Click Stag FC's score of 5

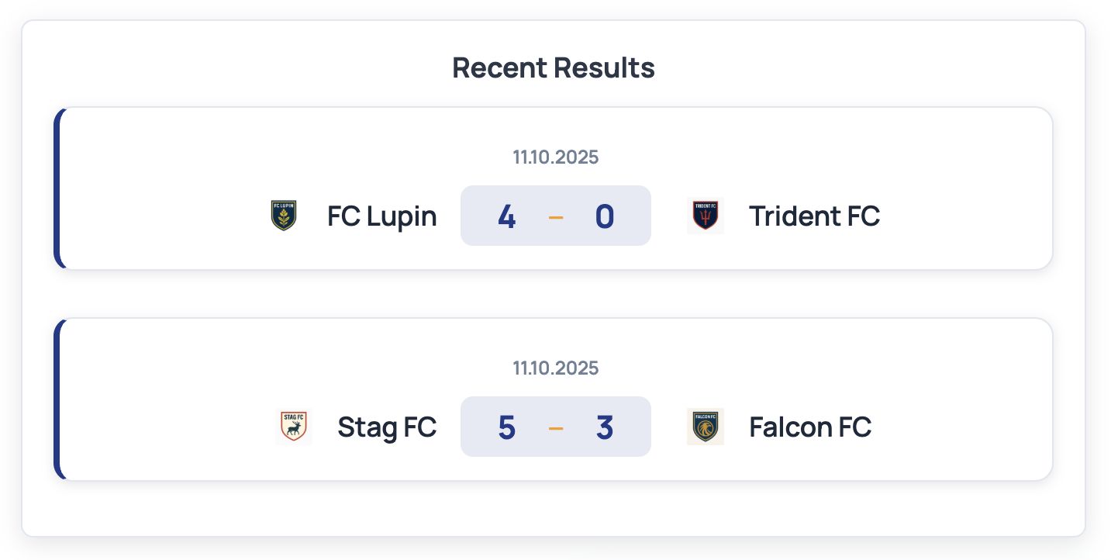tap(506, 427)
